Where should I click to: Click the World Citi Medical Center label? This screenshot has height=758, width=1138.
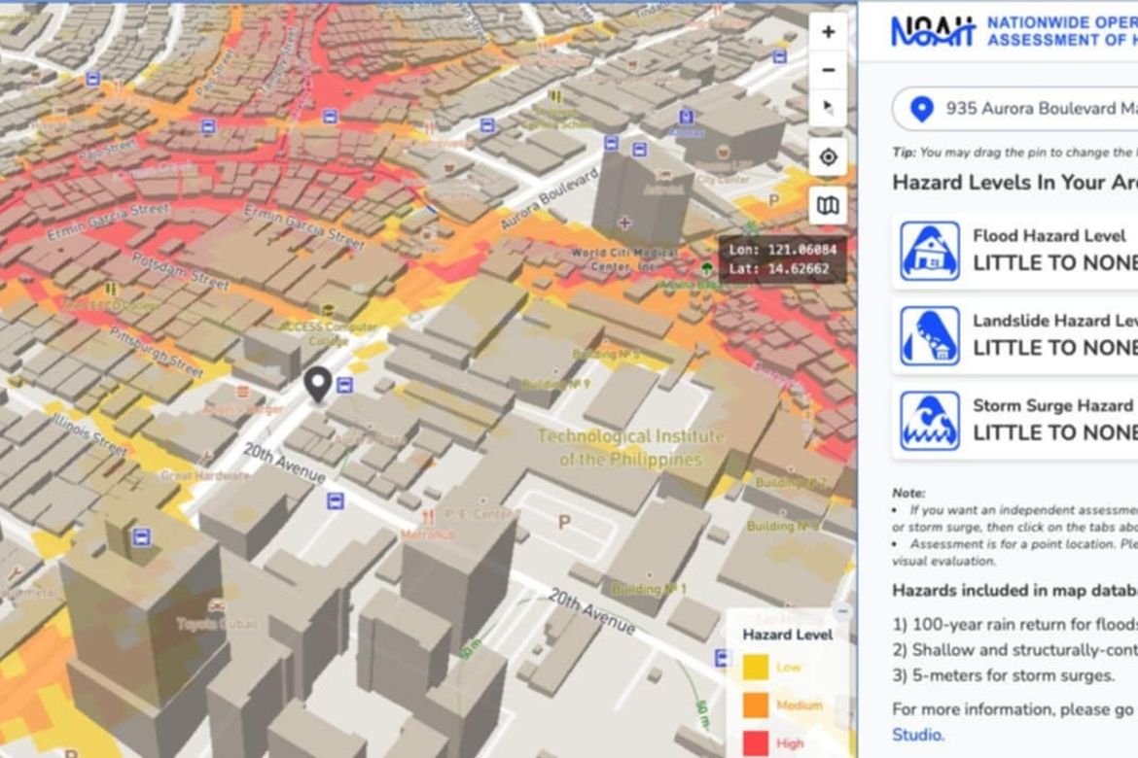(x=624, y=258)
